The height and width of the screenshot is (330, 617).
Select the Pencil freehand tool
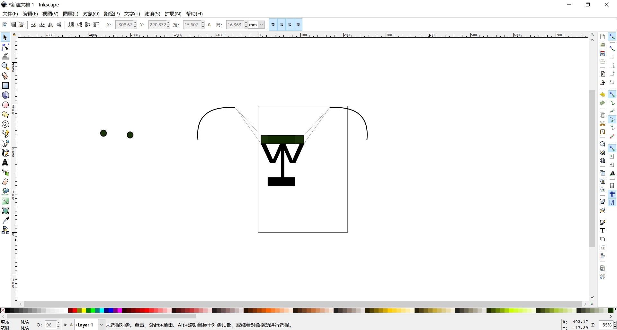[5, 134]
